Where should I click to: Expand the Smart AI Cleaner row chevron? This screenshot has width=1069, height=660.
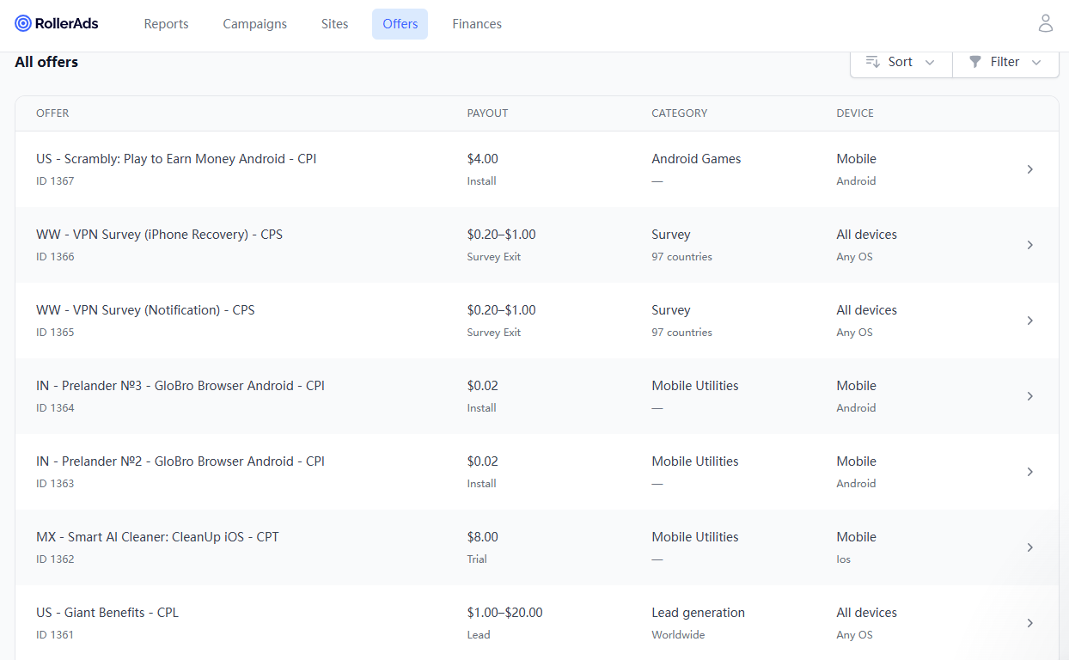click(x=1030, y=547)
